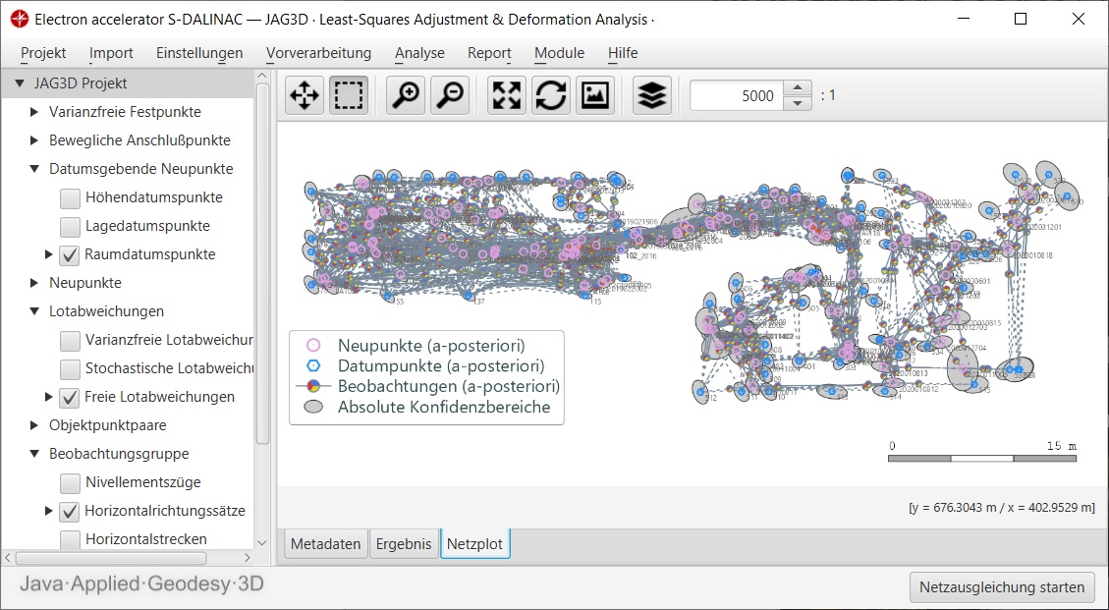Expand the Varianzfreie Festpunkte tree node

pos(34,113)
